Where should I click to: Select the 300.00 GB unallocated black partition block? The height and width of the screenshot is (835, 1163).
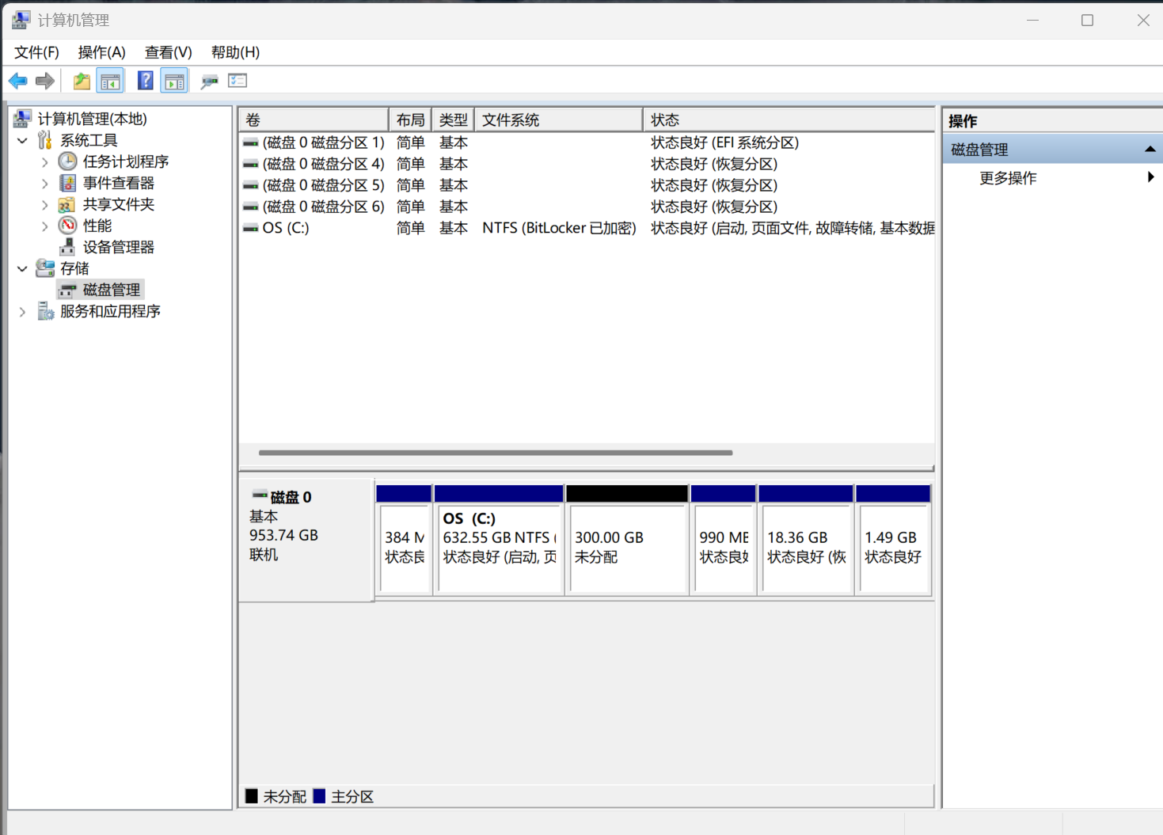point(627,540)
